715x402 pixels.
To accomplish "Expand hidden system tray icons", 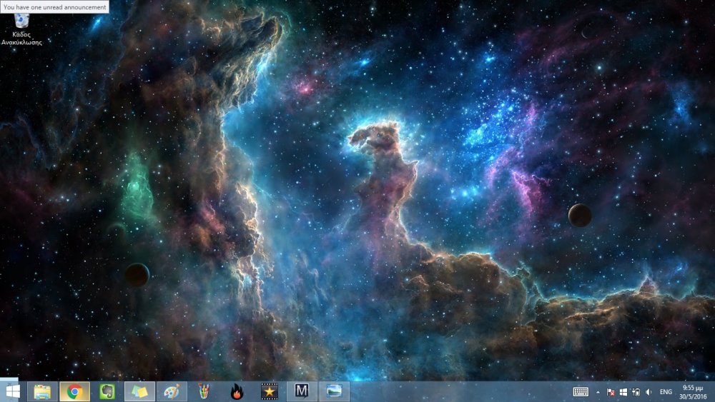I will point(598,392).
